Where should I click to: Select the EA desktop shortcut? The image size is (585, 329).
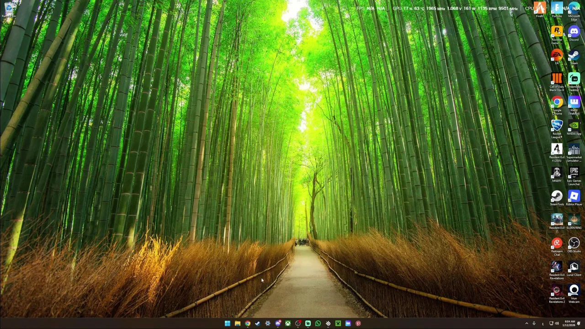click(557, 57)
